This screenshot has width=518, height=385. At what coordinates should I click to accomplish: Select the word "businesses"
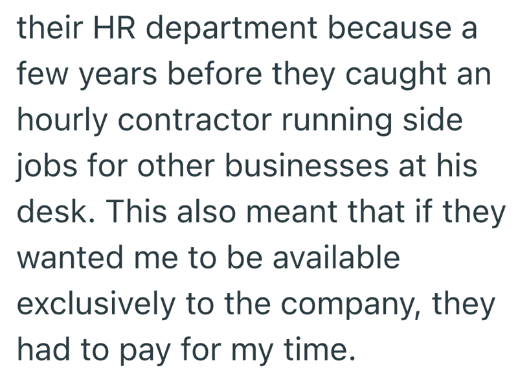(307, 165)
